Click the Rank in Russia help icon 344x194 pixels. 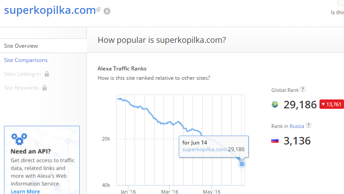(309, 125)
